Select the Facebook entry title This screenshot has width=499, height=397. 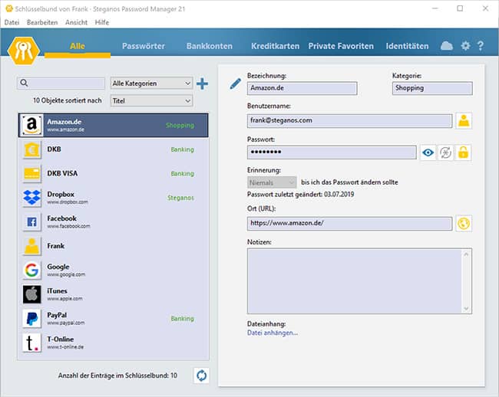pos(61,218)
